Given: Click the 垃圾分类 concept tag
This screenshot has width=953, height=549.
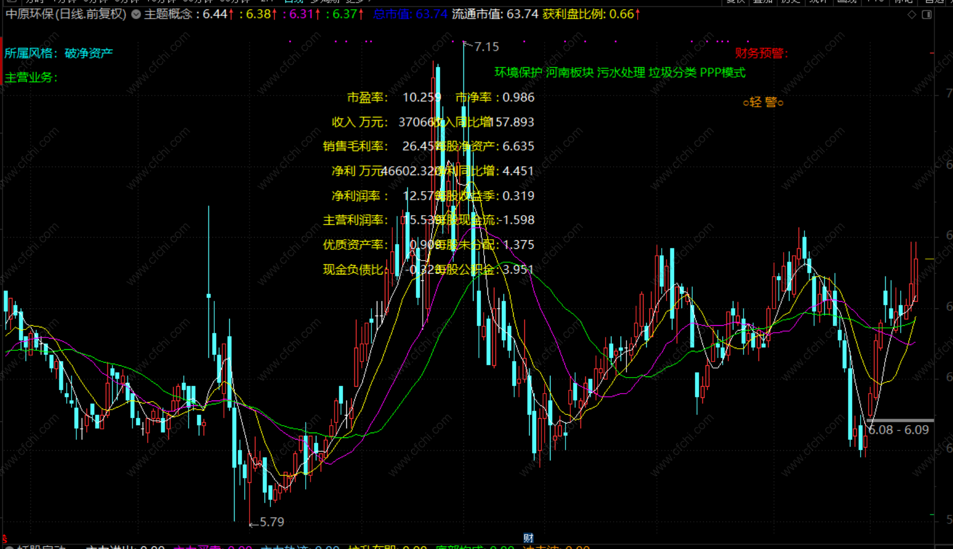Looking at the screenshot, I should coord(672,73).
